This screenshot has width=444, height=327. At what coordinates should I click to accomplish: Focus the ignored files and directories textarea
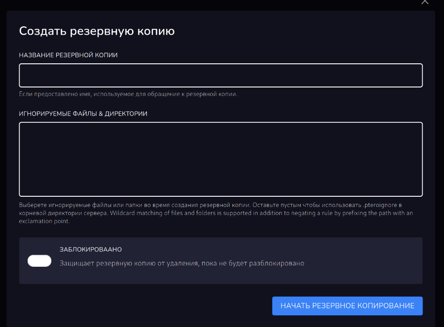(220, 159)
